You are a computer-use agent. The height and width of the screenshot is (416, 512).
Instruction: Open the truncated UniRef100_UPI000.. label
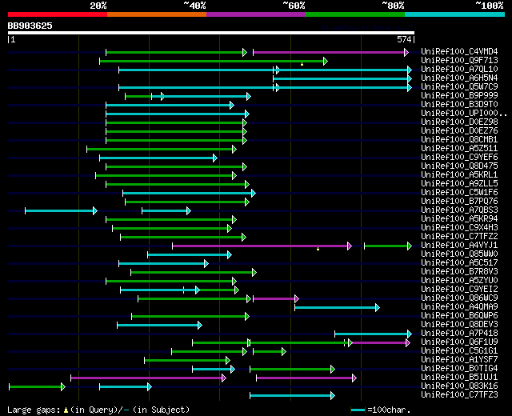(464, 114)
